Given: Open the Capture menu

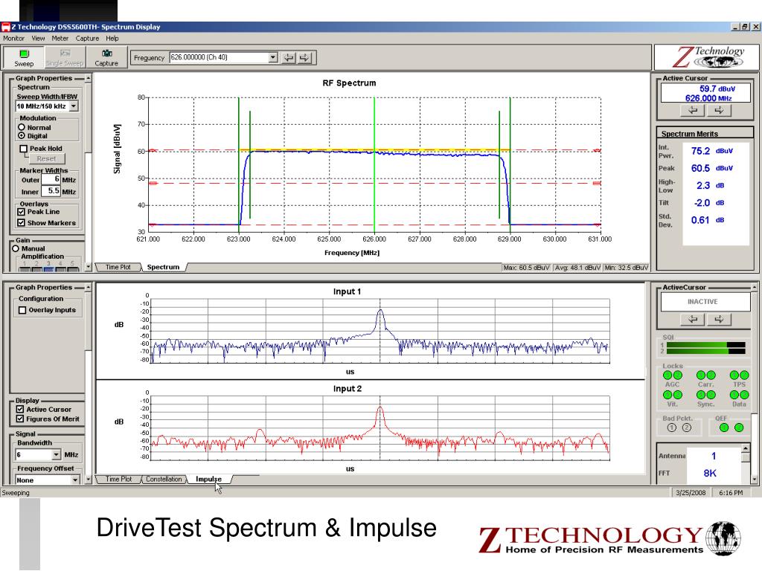Looking at the screenshot, I should pos(87,39).
